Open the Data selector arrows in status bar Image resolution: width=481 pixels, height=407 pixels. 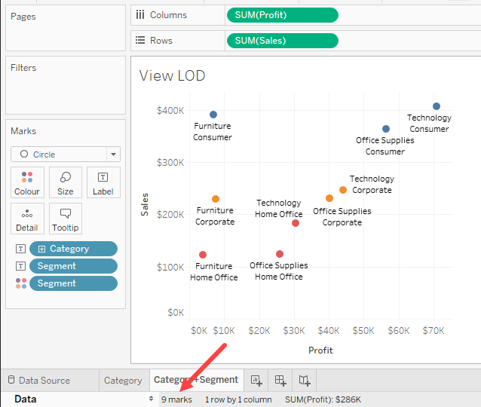click(x=152, y=399)
